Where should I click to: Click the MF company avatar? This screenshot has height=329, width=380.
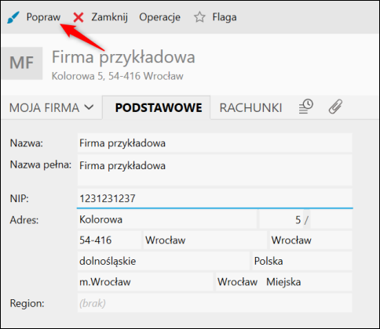(x=22, y=63)
